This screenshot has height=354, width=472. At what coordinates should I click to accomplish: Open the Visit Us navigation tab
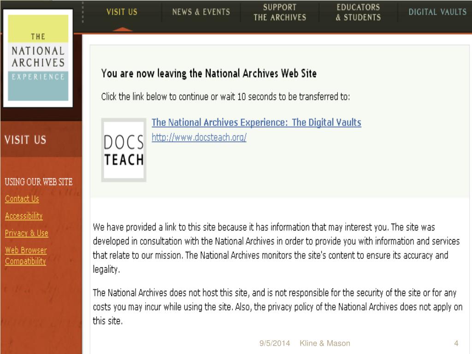[122, 12]
